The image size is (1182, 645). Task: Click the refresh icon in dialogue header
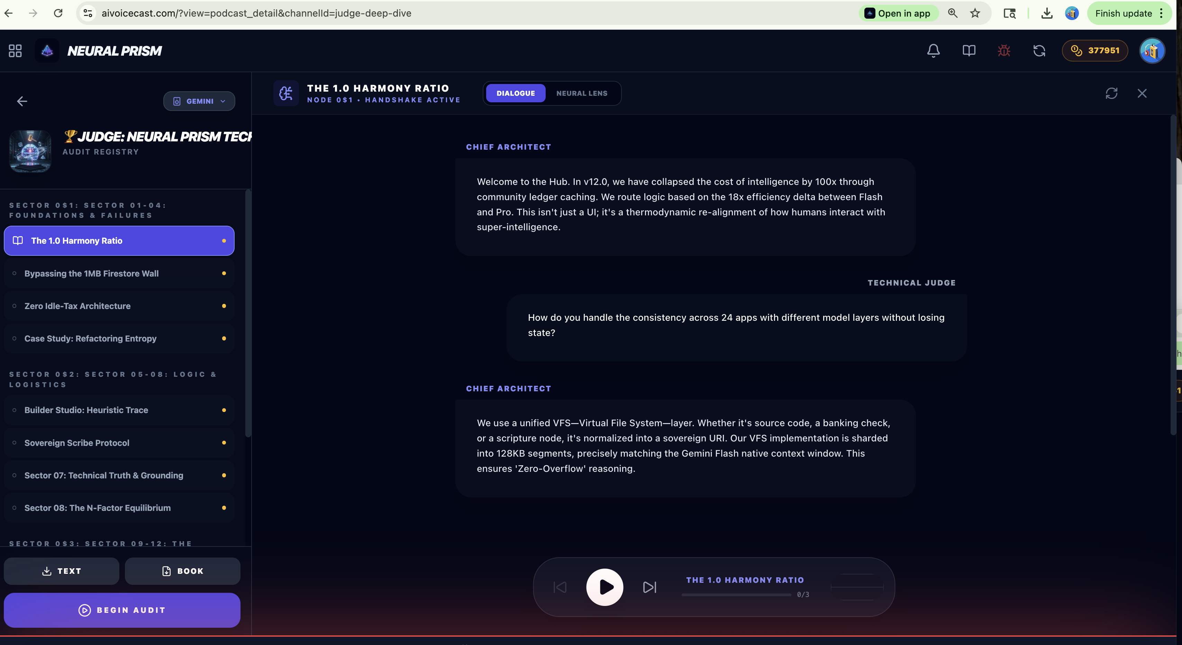1111,94
